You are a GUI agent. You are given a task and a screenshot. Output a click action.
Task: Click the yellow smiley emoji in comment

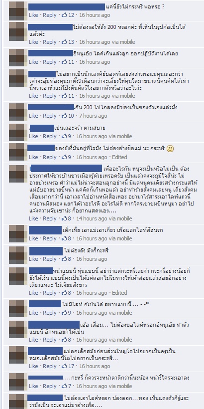pyautogui.click(x=170, y=149)
